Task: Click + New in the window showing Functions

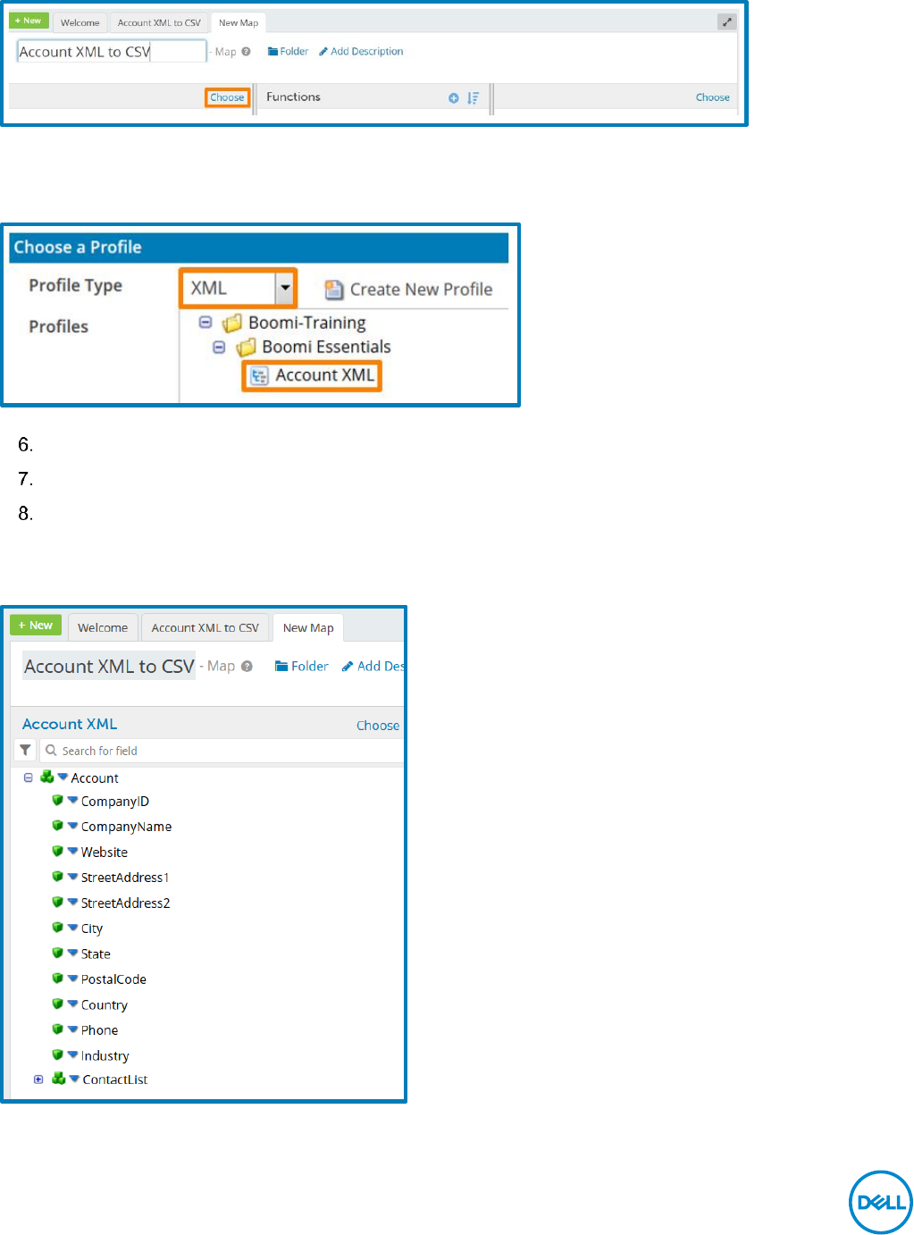Action: pos(29,21)
